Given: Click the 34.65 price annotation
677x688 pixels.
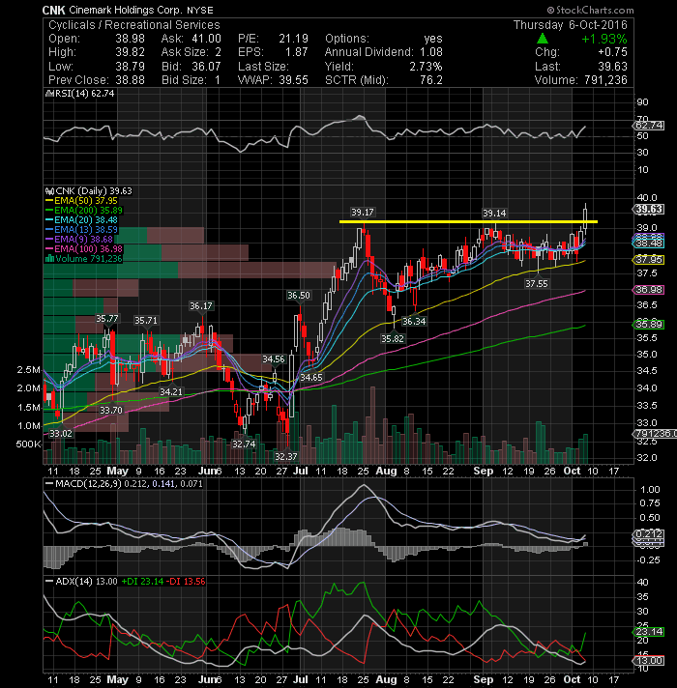Looking at the screenshot, I should point(310,378).
